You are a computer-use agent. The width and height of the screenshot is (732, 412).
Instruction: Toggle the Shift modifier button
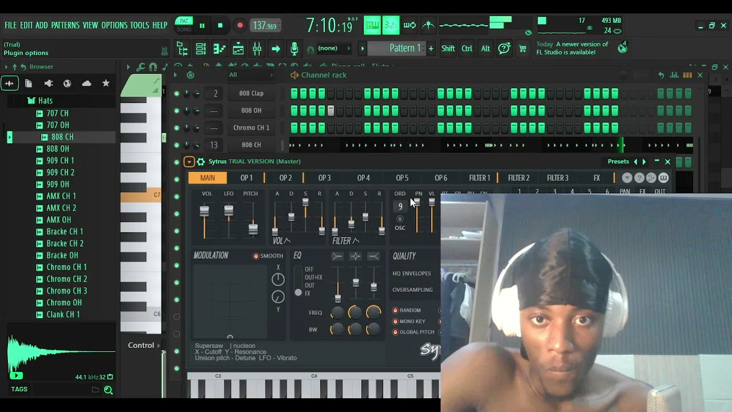click(448, 49)
